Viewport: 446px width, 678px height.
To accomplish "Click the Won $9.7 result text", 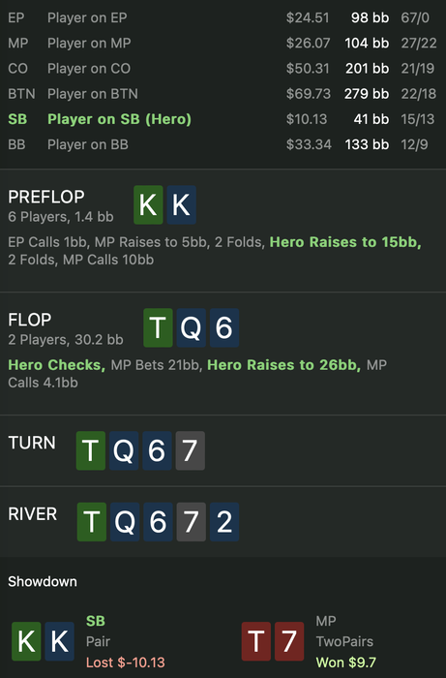I will 345,663.
